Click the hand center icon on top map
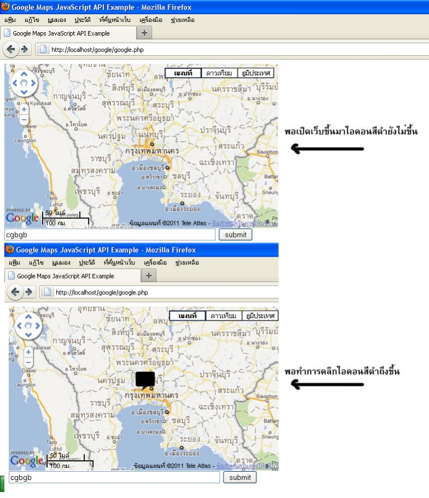The width and height of the screenshot is (429, 498). click(24, 83)
